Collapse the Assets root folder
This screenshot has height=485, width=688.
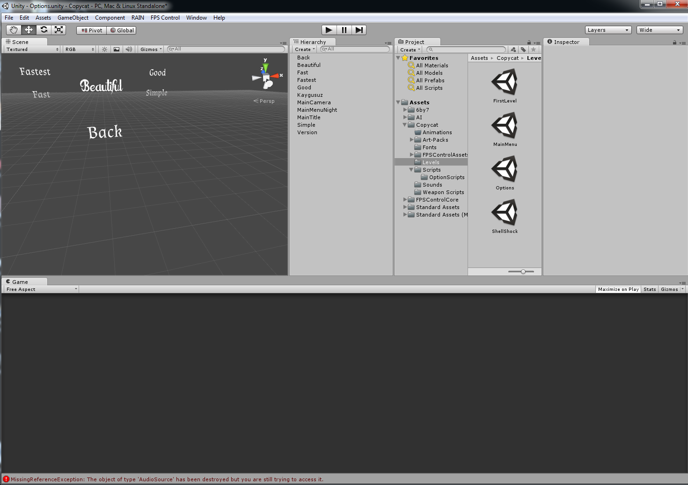[398, 102]
